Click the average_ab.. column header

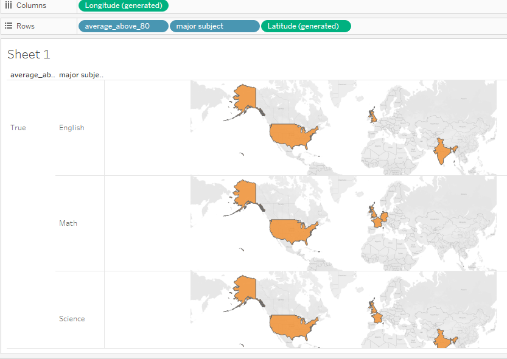(x=32, y=75)
